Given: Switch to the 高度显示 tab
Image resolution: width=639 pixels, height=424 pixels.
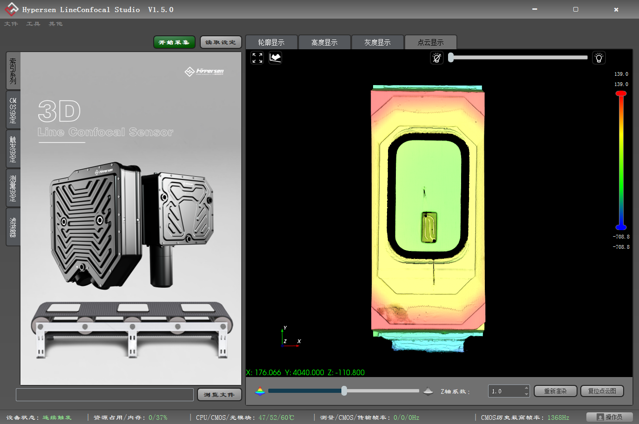Looking at the screenshot, I should (325, 42).
